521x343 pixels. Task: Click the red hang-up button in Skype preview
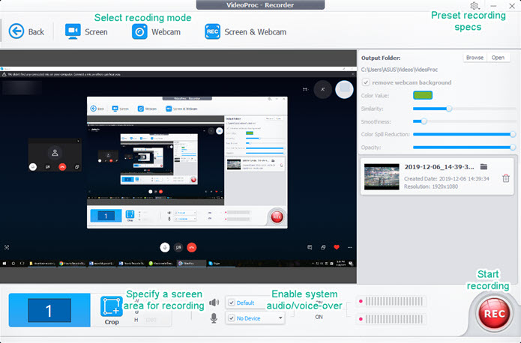(192, 247)
